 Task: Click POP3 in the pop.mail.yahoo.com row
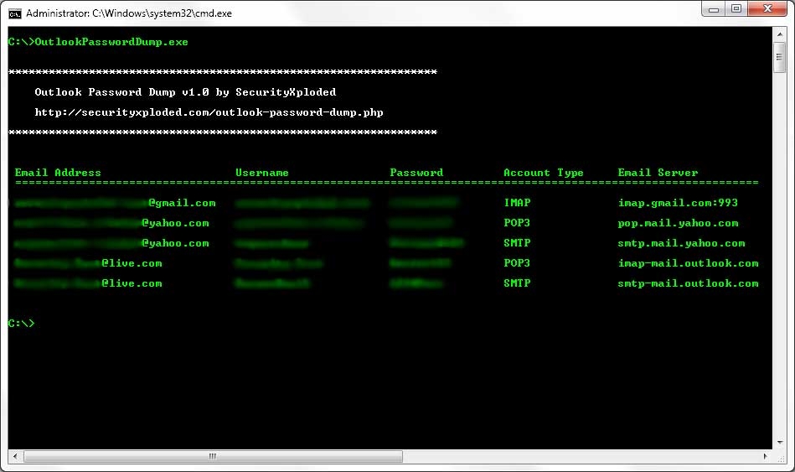click(517, 223)
